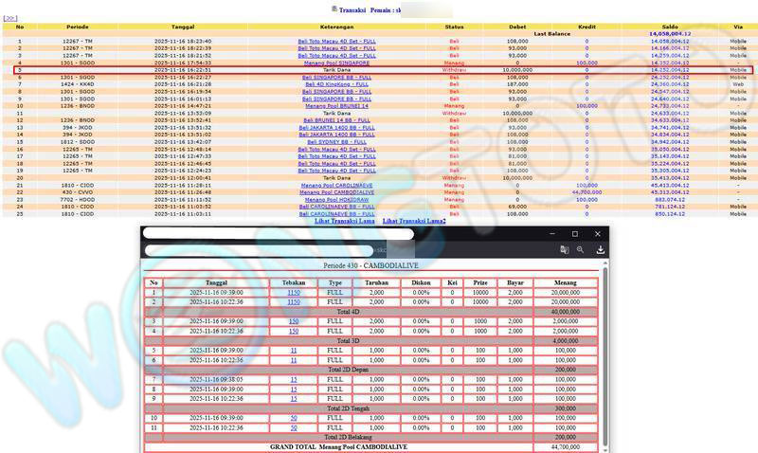Click the translate page icon in popup toolbar

click(564, 250)
